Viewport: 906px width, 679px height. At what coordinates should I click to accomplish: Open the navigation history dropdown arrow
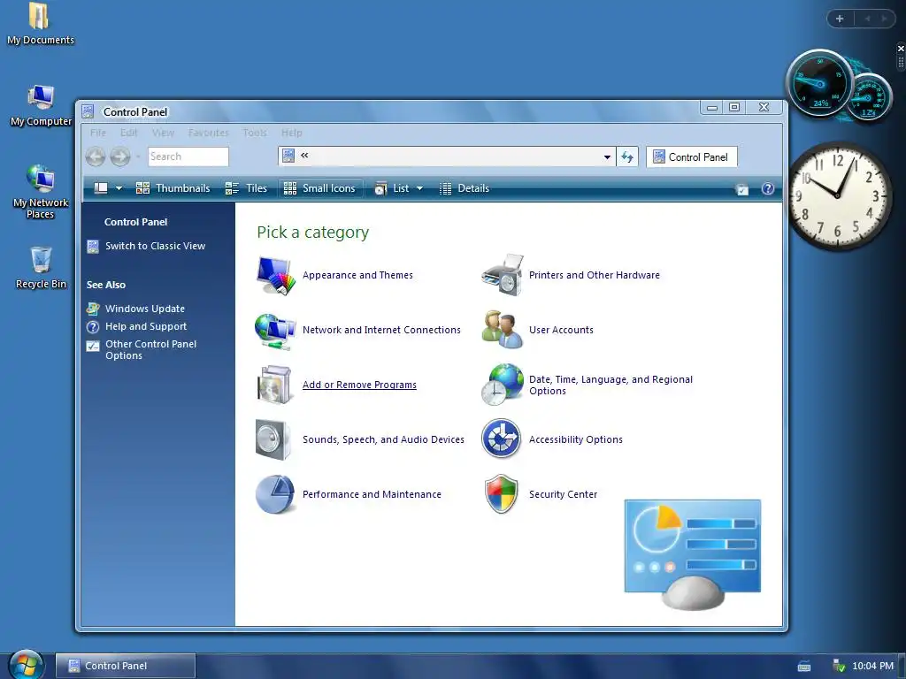coord(137,156)
